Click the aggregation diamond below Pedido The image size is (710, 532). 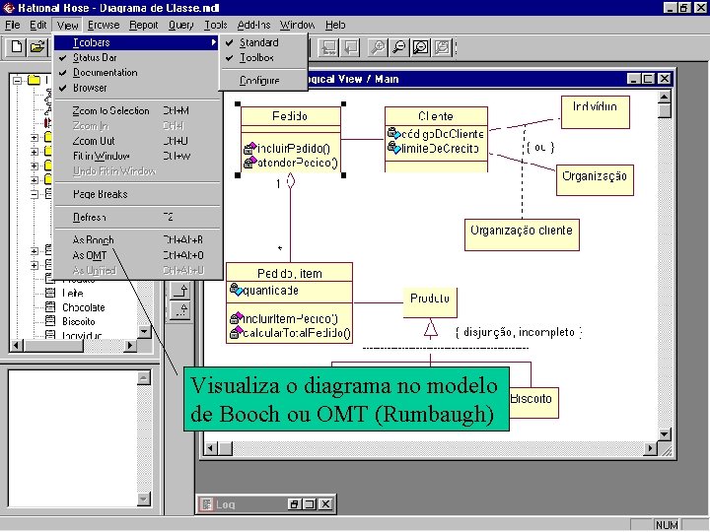291,182
